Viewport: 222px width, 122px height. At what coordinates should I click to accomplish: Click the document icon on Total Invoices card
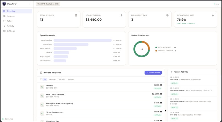[76, 15]
